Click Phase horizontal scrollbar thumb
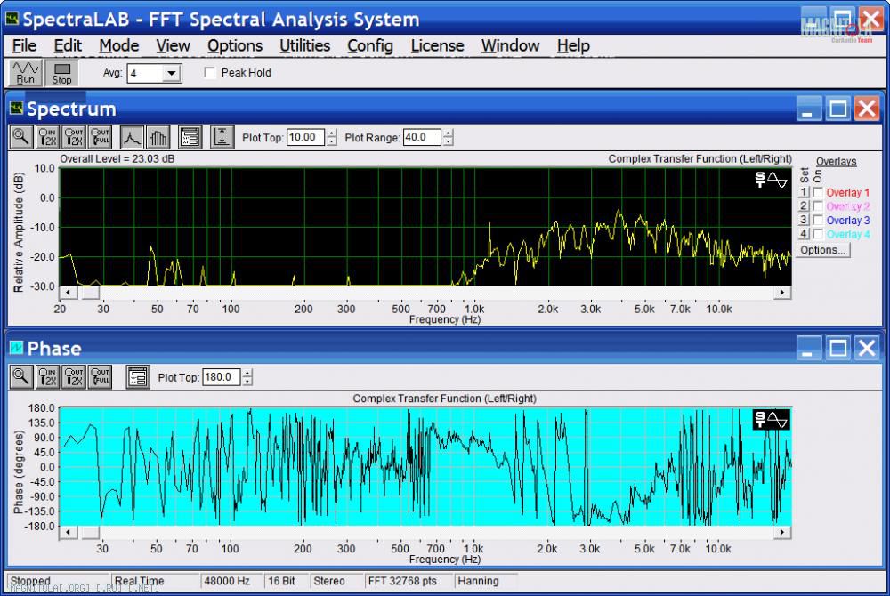The image size is (890, 596). (x=90, y=532)
